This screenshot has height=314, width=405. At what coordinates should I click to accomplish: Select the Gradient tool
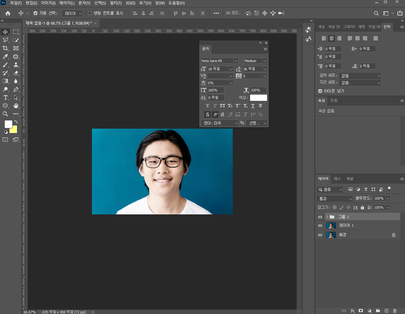pyautogui.click(x=5, y=81)
